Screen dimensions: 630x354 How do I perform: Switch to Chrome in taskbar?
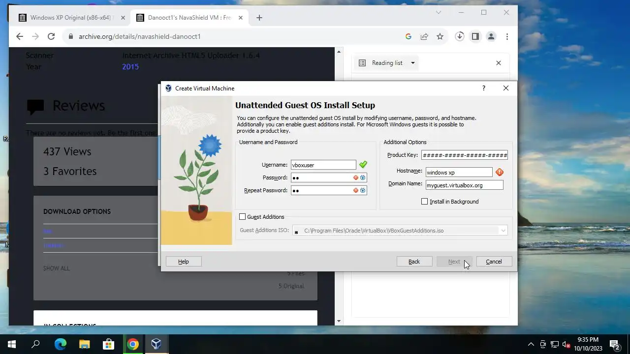pos(132,344)
